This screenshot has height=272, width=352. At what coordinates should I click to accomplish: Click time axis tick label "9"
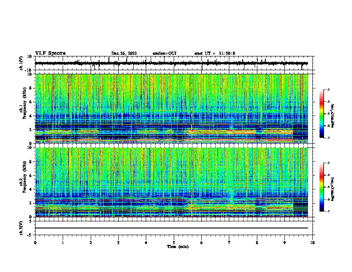(x=284, y=243)
